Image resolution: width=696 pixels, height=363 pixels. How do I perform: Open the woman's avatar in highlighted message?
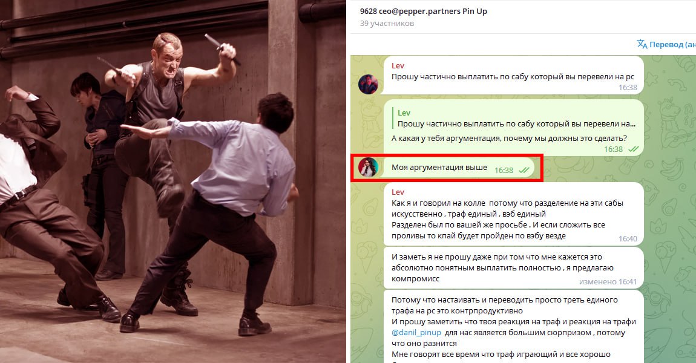pyautogui.click(x=369, y=168)
